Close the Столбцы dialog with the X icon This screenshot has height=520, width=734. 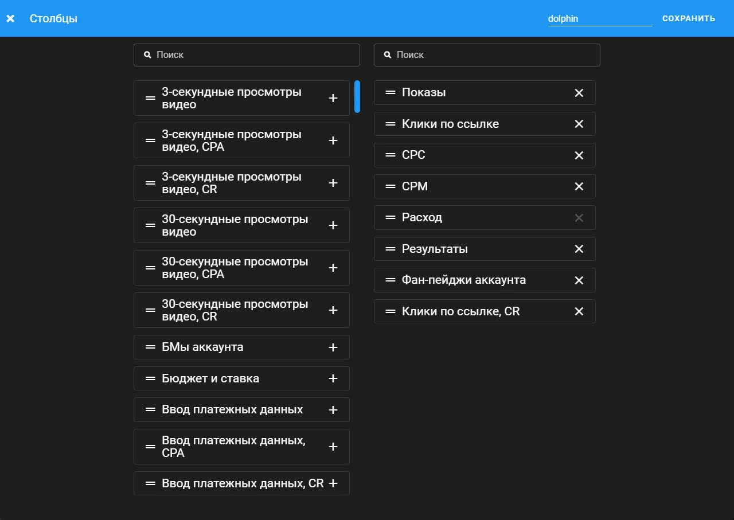pos(10,18)
